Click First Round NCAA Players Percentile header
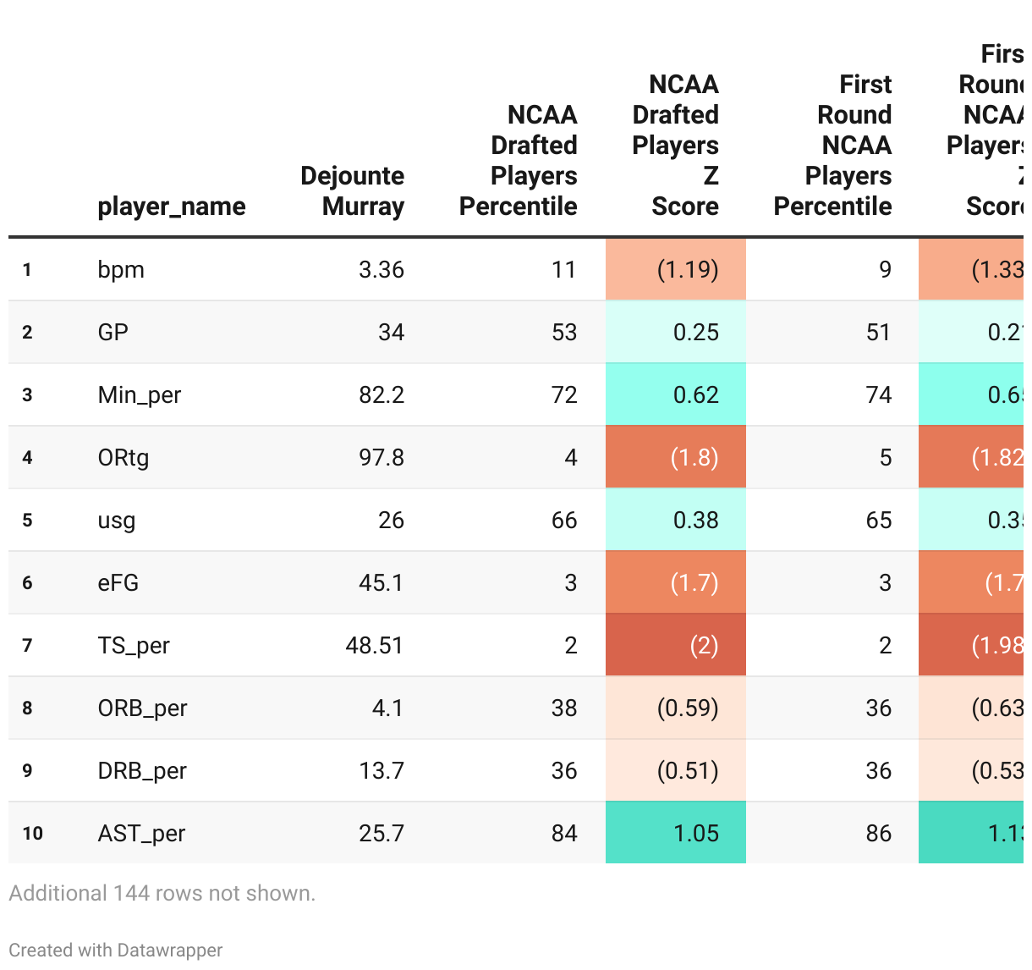This screenshot has width=1032, height=970. pyautogui.click(x=833, y=146)
